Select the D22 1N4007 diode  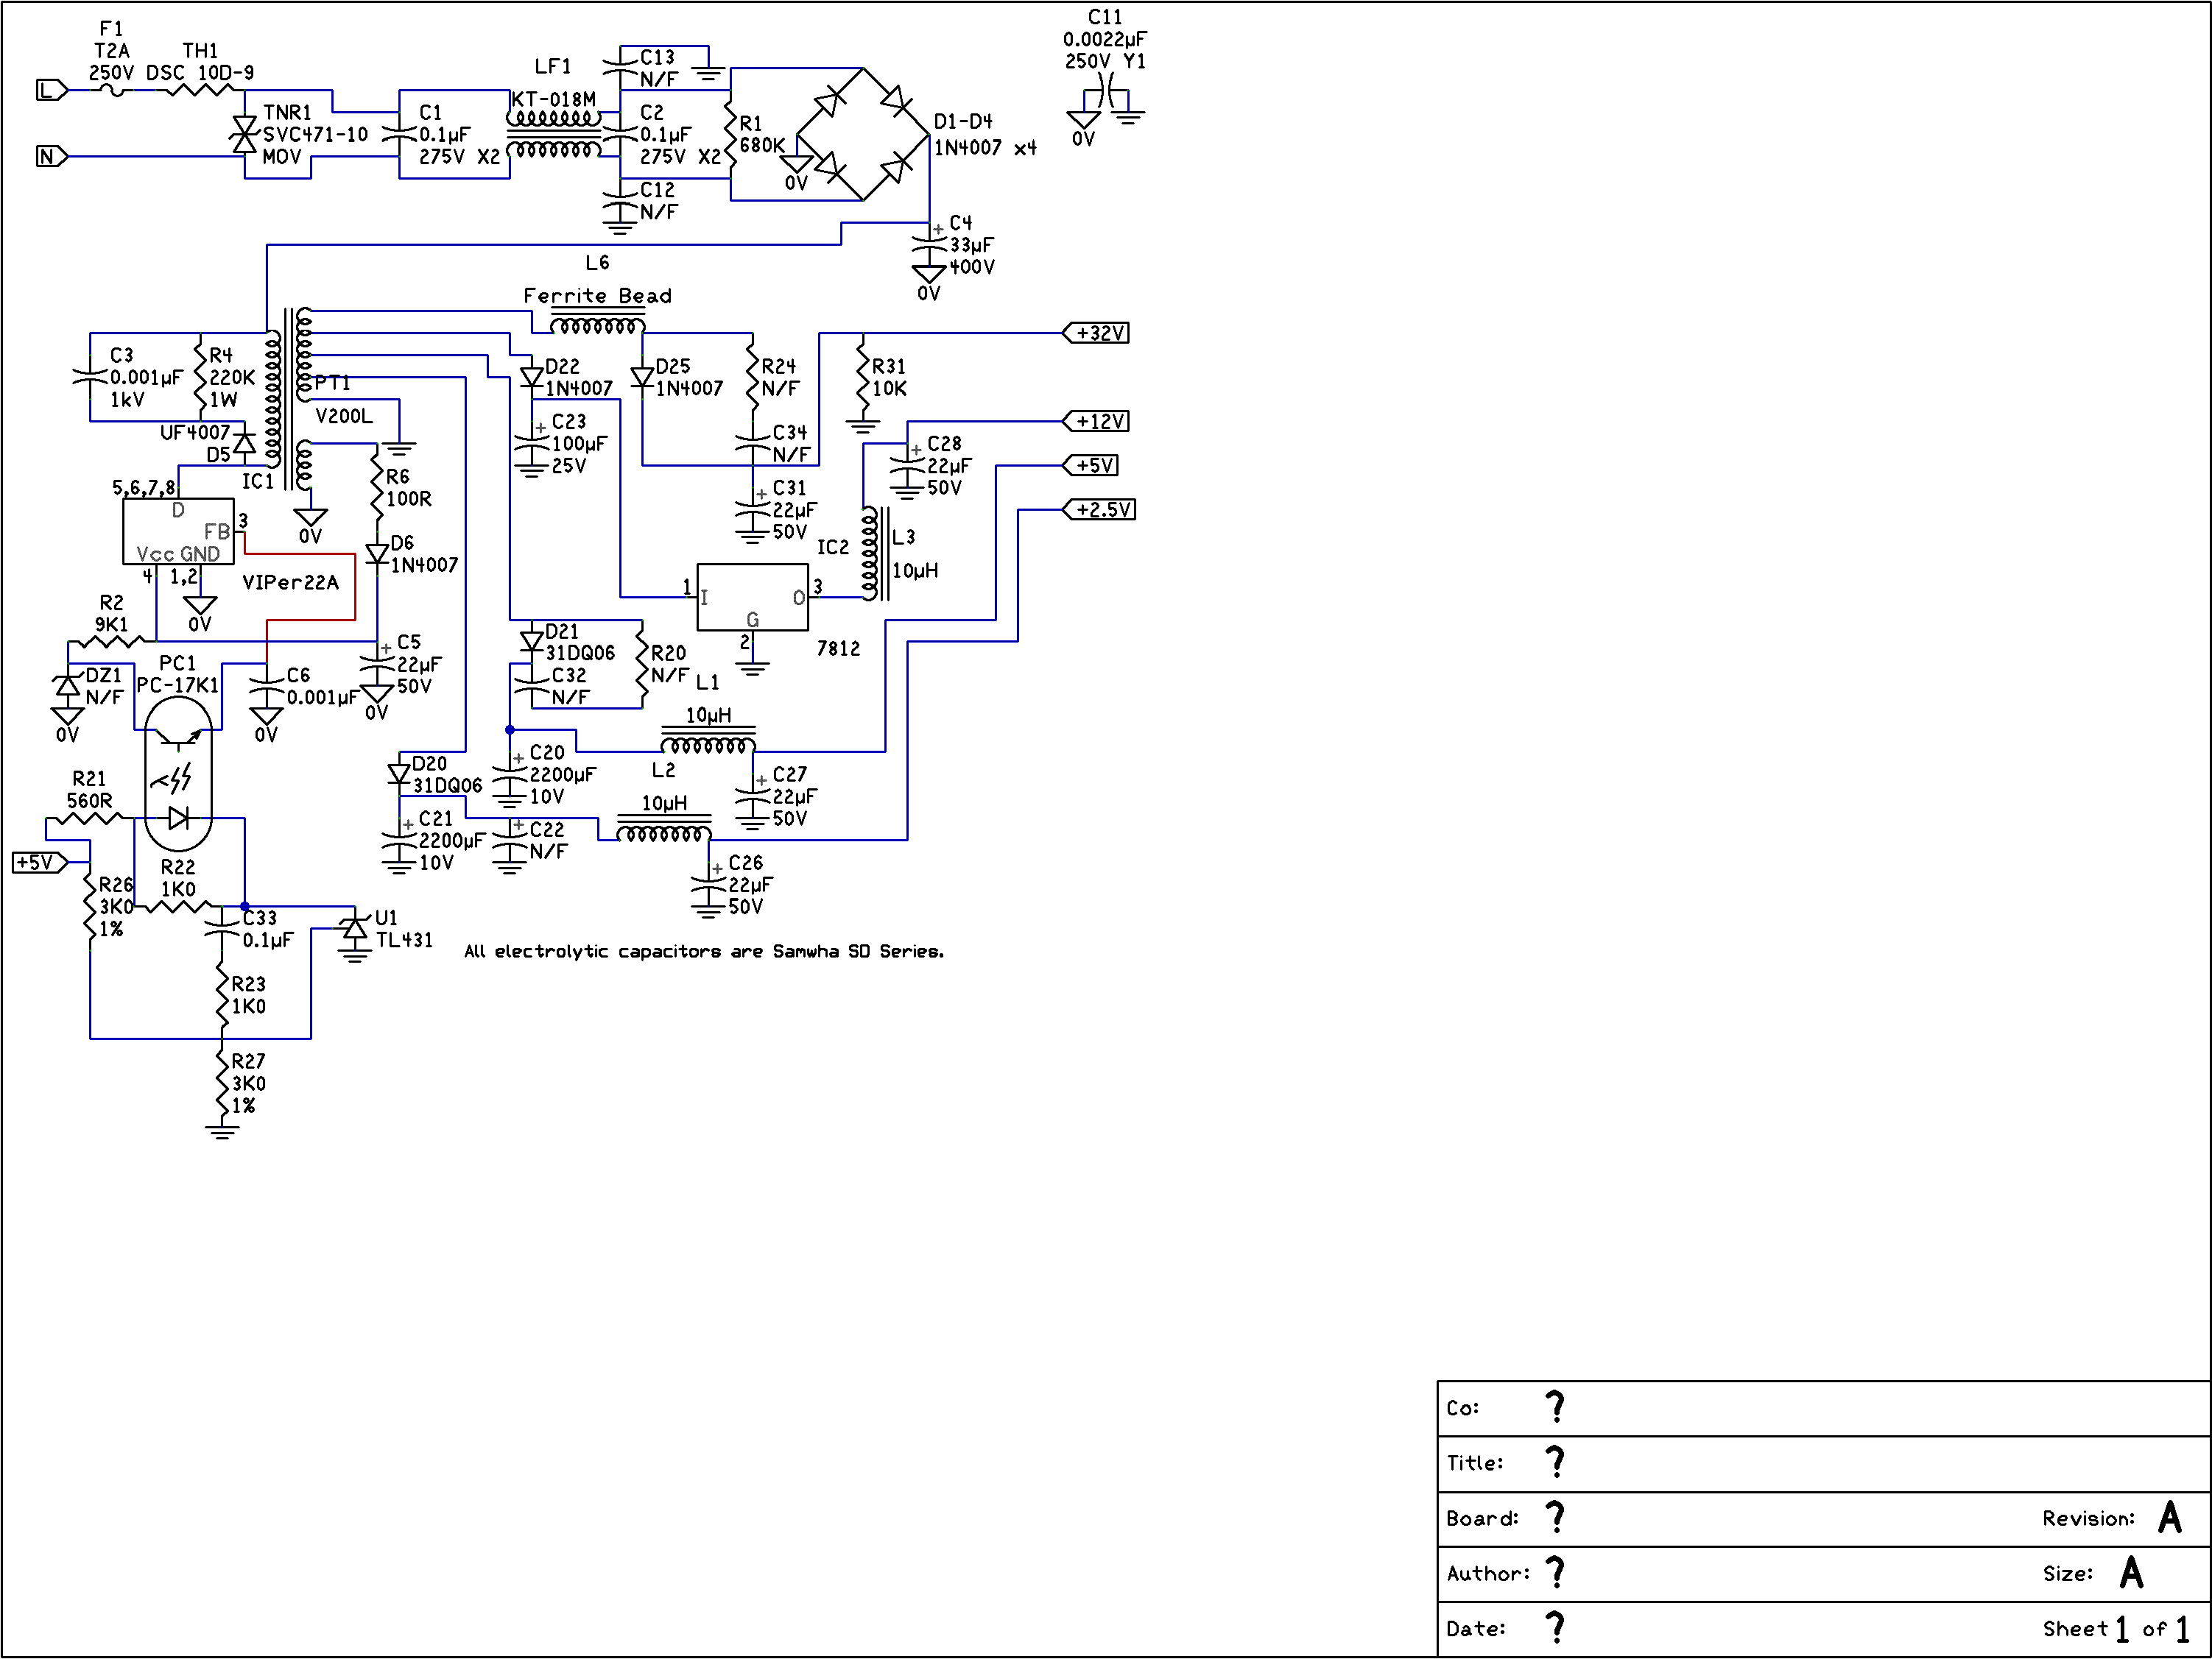[x=532, y=378]
